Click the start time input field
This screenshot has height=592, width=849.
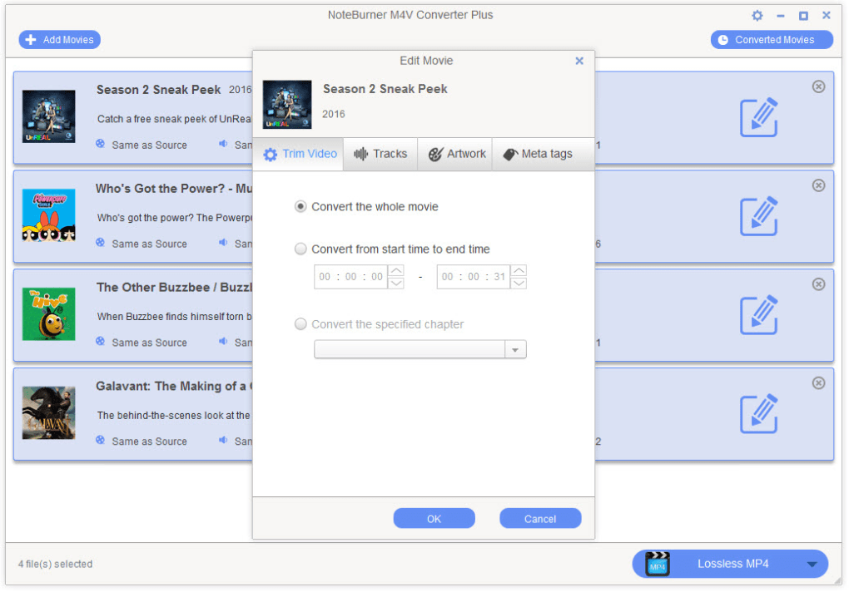click(351, 277)
